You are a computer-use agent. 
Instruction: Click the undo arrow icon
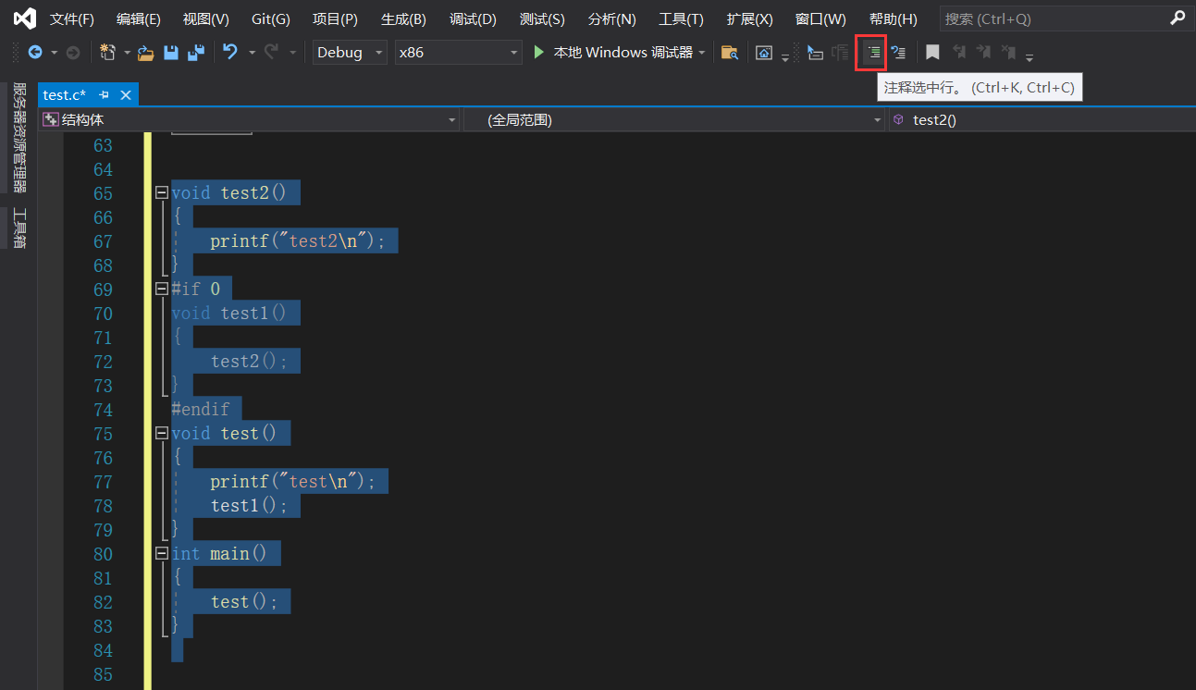click(231, 53)
